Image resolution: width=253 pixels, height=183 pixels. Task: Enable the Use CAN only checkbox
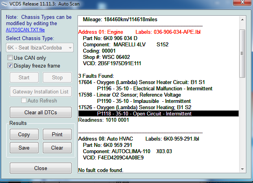click(10, 57)
